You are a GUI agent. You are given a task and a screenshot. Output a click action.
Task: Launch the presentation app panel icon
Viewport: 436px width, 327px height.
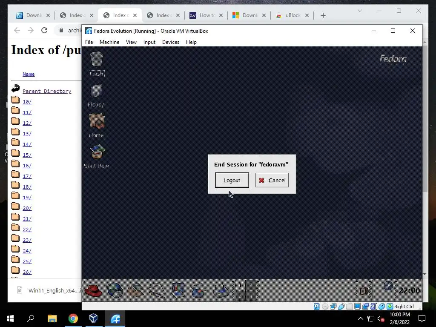[x=178, y=290]
